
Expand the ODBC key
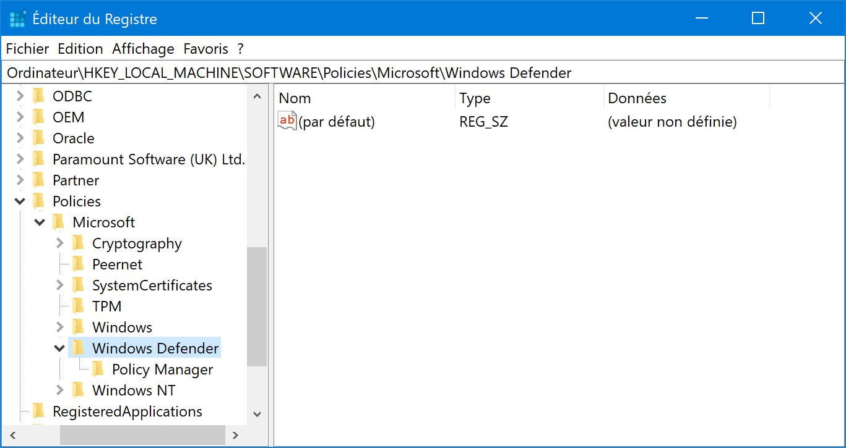pos(20,96)
